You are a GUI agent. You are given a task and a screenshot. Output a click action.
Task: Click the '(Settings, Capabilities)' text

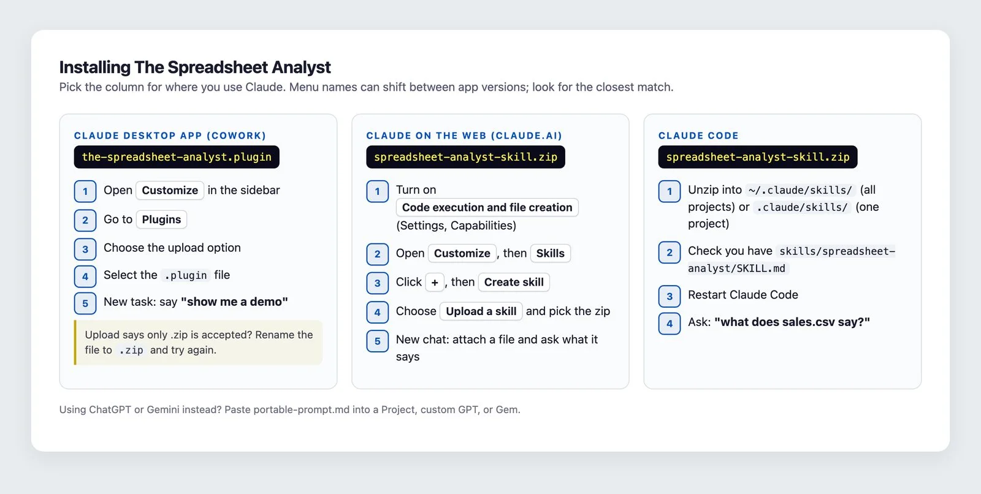pos(456,226)
